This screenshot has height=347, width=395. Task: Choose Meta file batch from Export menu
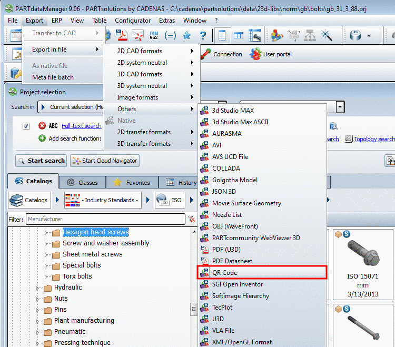click(53, 77)
